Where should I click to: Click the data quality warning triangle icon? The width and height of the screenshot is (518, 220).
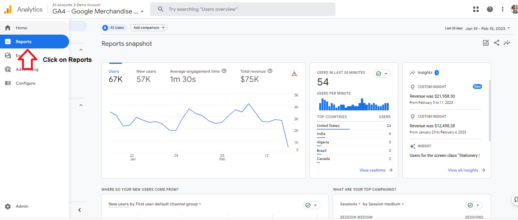(x=295, y=73)
